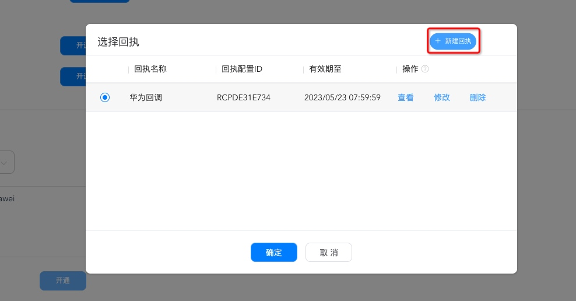Select the 华为回调 radio button

[x=105, y=97]
